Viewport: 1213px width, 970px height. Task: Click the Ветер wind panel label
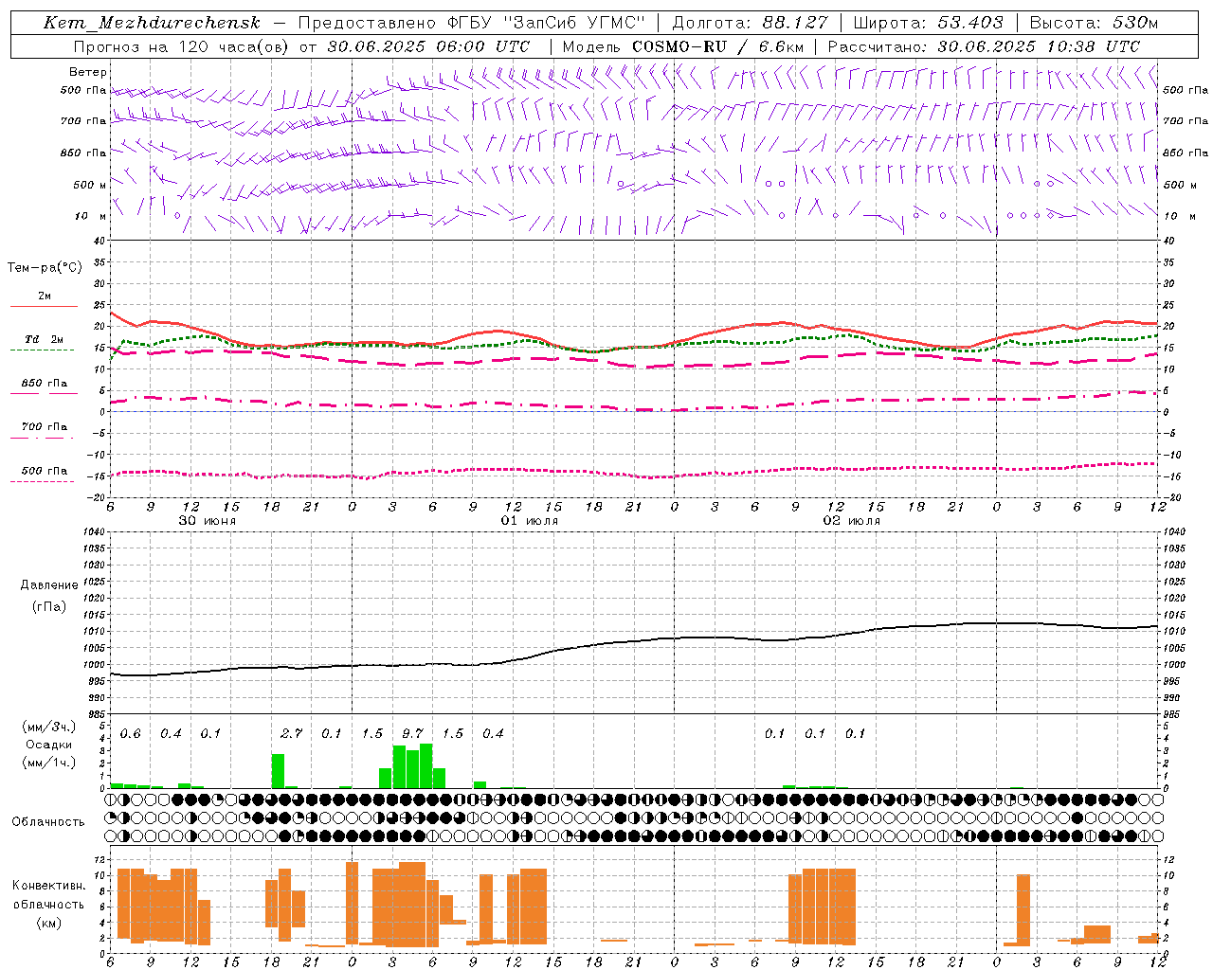(x=88, y=72)
